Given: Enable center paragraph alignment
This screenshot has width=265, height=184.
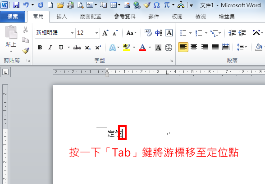Looking at the screenshot, I should click(194, 47).
